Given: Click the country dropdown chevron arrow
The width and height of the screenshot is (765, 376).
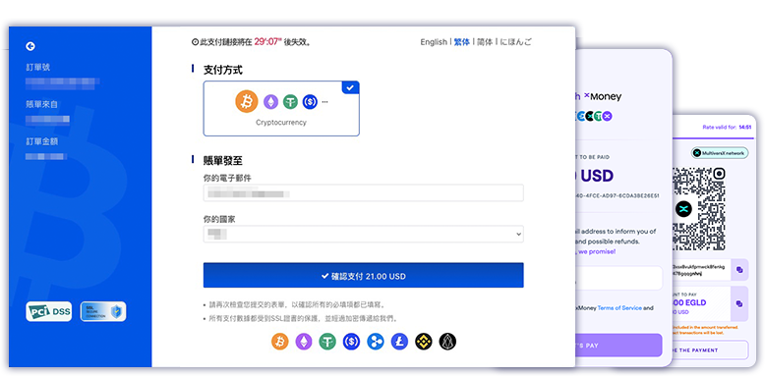Looking at the screenshot, I should click(x=518, y=235).
